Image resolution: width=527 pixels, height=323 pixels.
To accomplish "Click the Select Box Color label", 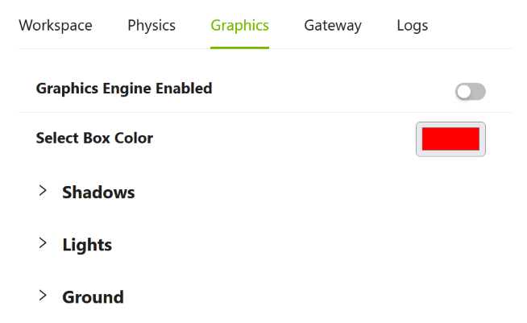I will tap(94, 138).
